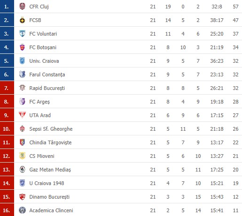Click CFR Cluj's 57 points value
Viewport: 242px width, 216px height.
pos(235,7)
